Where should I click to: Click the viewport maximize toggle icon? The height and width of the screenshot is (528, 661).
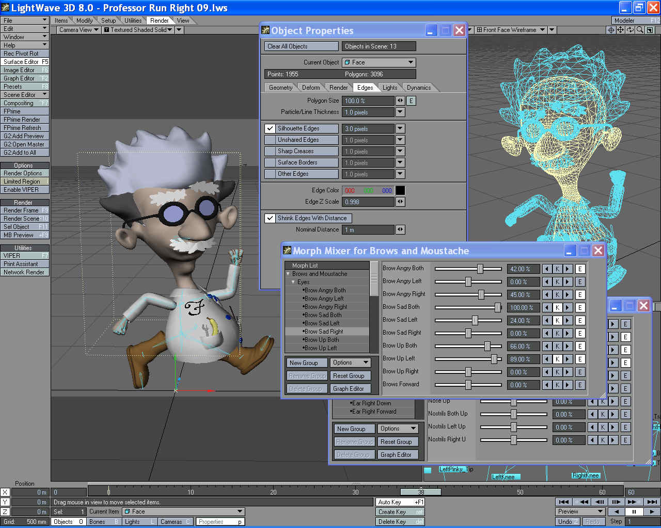coord(650,30)
